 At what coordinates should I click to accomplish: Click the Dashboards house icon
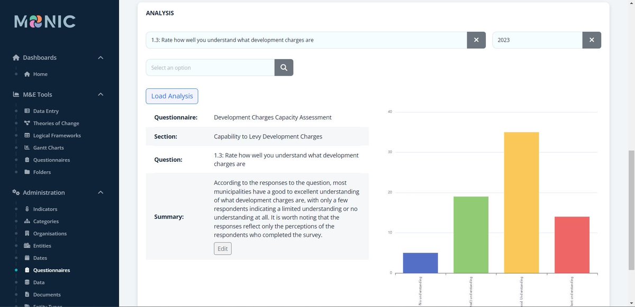pyautogui.click(x=16, y=58)
